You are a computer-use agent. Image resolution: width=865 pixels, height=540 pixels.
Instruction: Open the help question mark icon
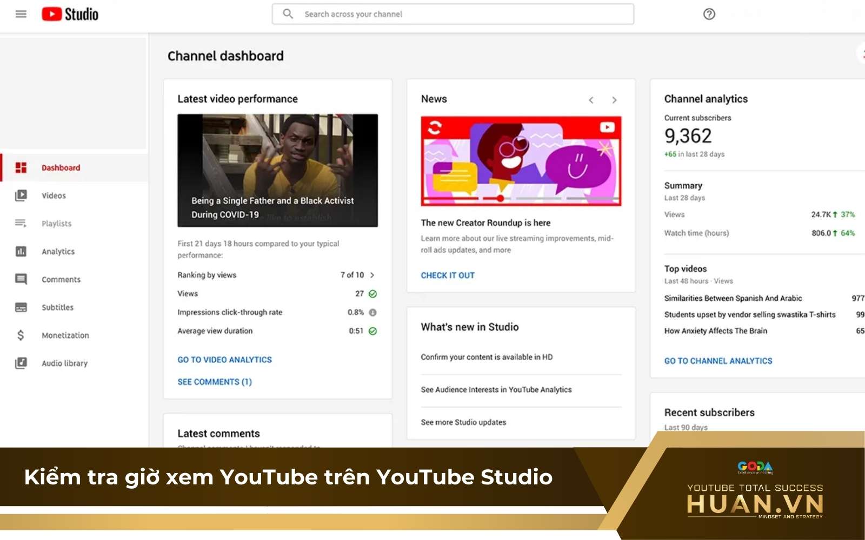pyautogui.click(x=709, y=14)
